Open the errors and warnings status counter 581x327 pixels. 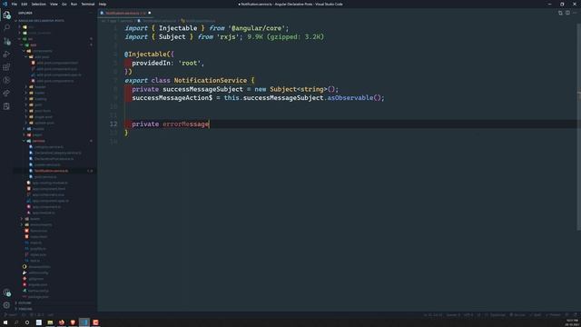pyautogui.click(x=37, y=315)
